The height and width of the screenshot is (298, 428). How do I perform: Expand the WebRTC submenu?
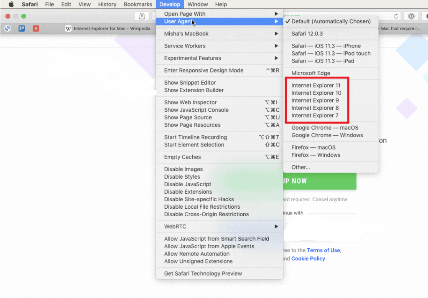click(219, 227)
